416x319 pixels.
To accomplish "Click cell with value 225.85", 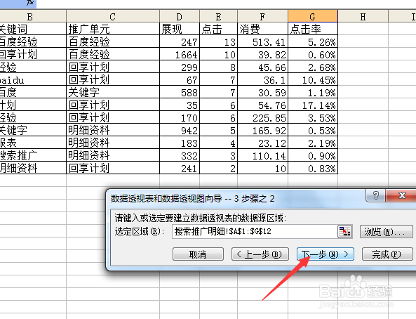I will 262,117.
